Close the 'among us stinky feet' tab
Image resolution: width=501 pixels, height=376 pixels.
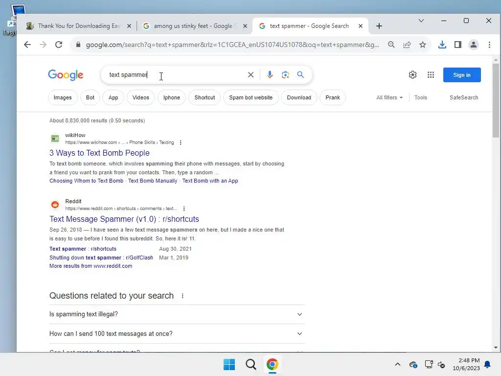click(245, 26)
